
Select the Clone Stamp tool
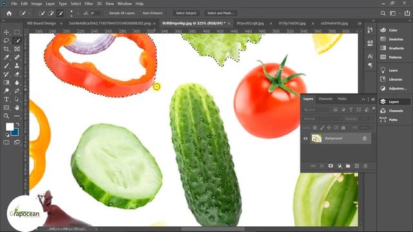click(x=17, y=66)
